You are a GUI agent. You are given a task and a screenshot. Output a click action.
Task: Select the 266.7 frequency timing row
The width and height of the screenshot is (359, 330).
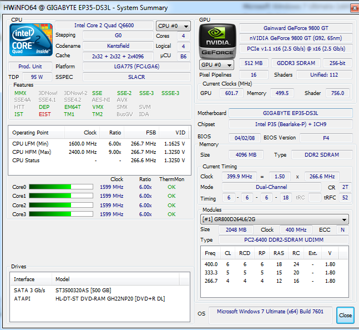click(x=274, y=281)
